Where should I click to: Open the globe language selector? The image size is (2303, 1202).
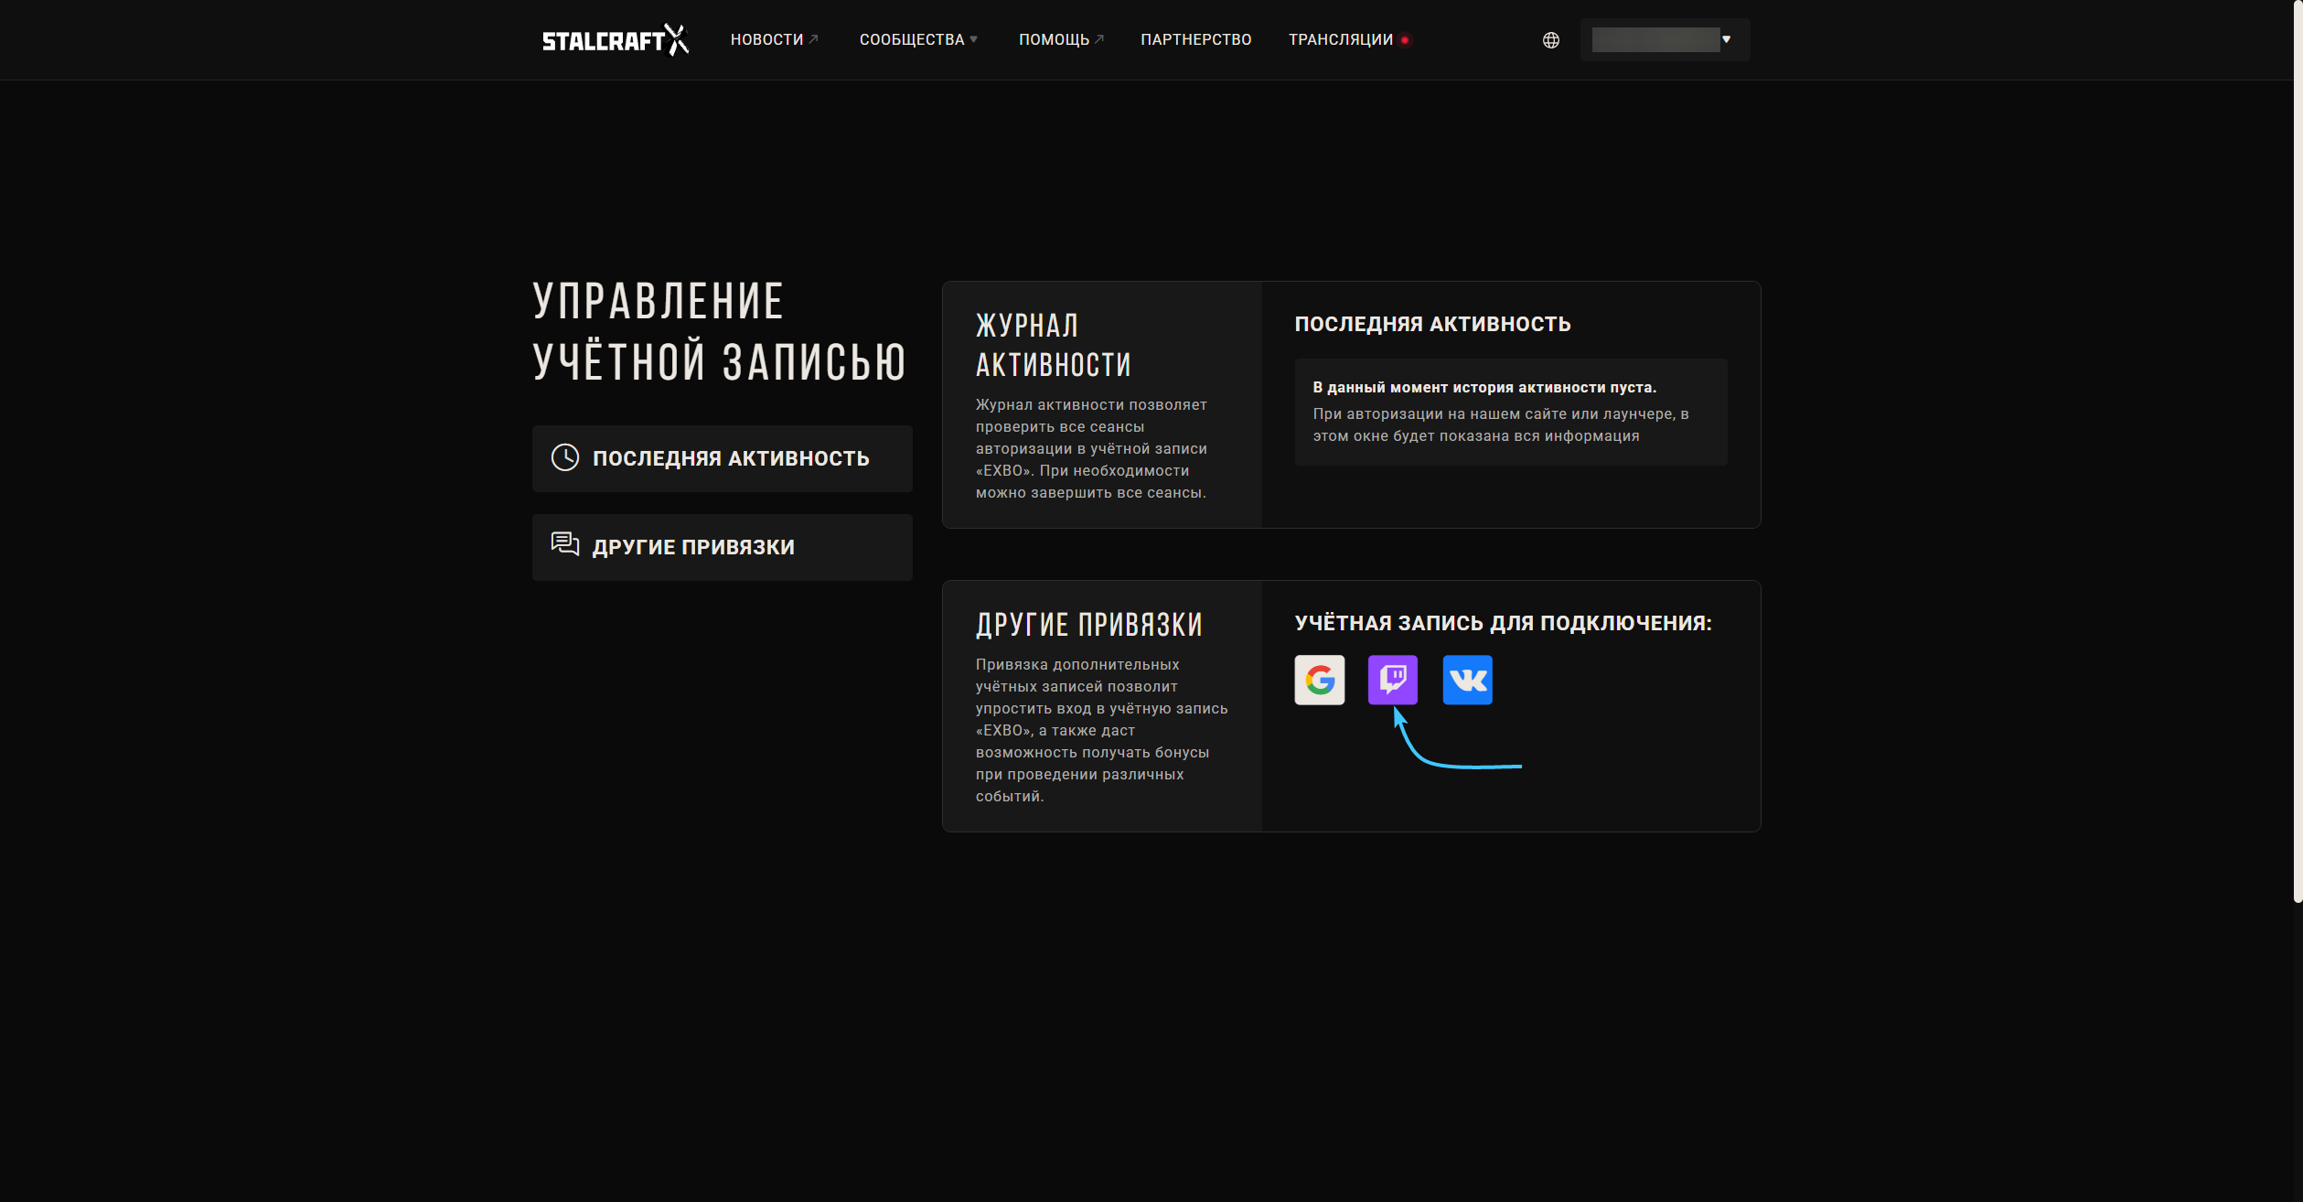(1550, 40)
